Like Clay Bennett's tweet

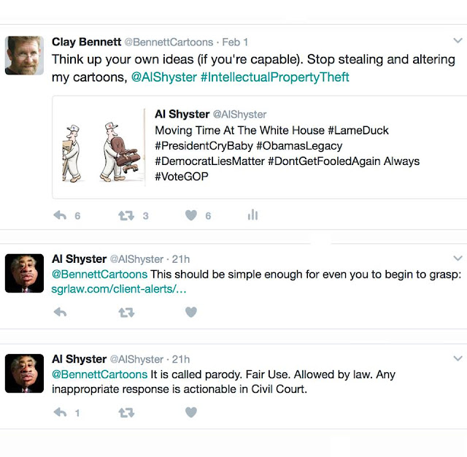[190, 215]
